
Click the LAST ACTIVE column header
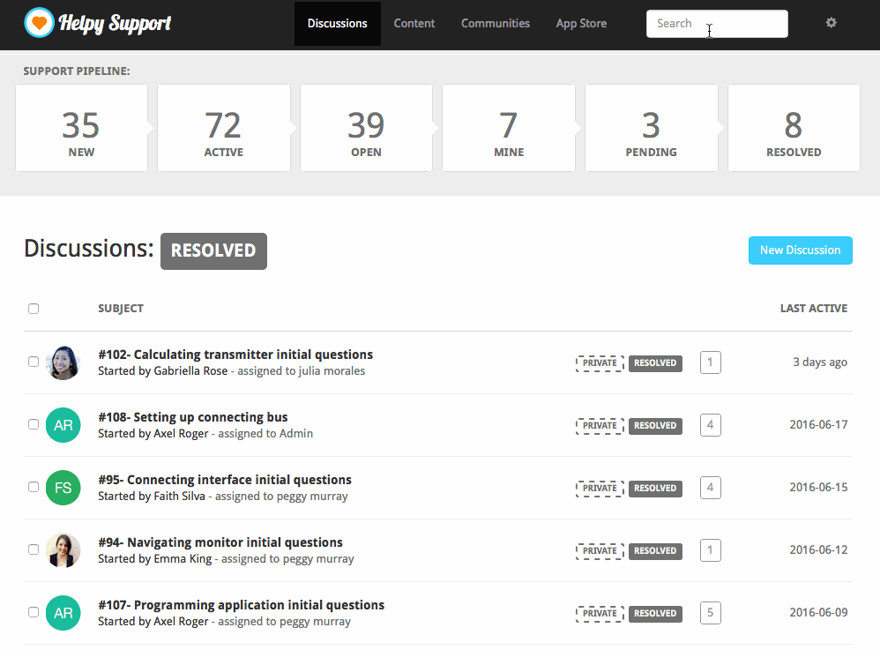(814, 308)
